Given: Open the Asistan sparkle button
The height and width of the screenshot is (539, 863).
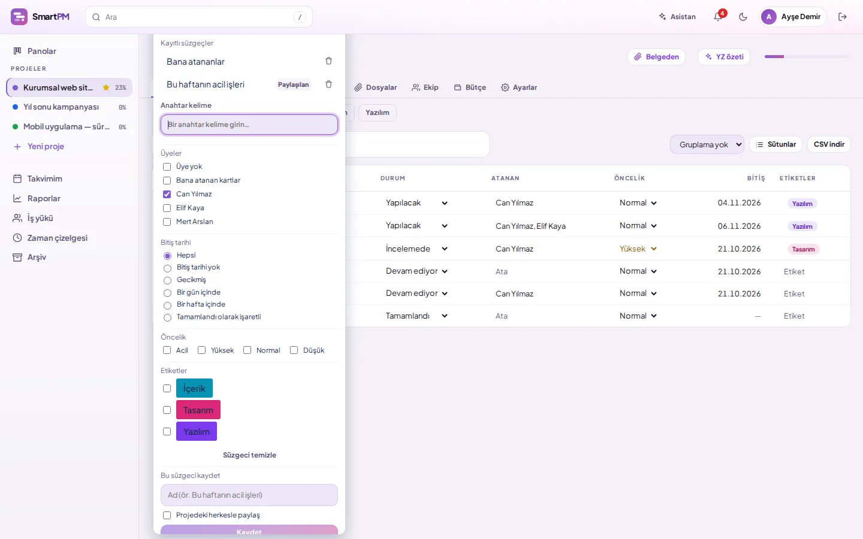Looking at the screenshot, I should coord(677,17).
